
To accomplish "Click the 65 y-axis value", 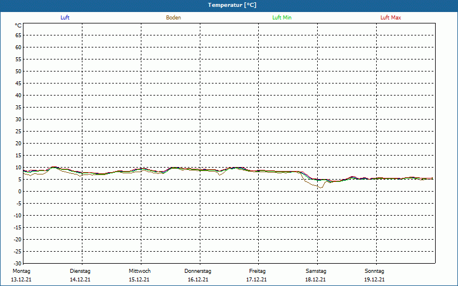I will 18,35.
